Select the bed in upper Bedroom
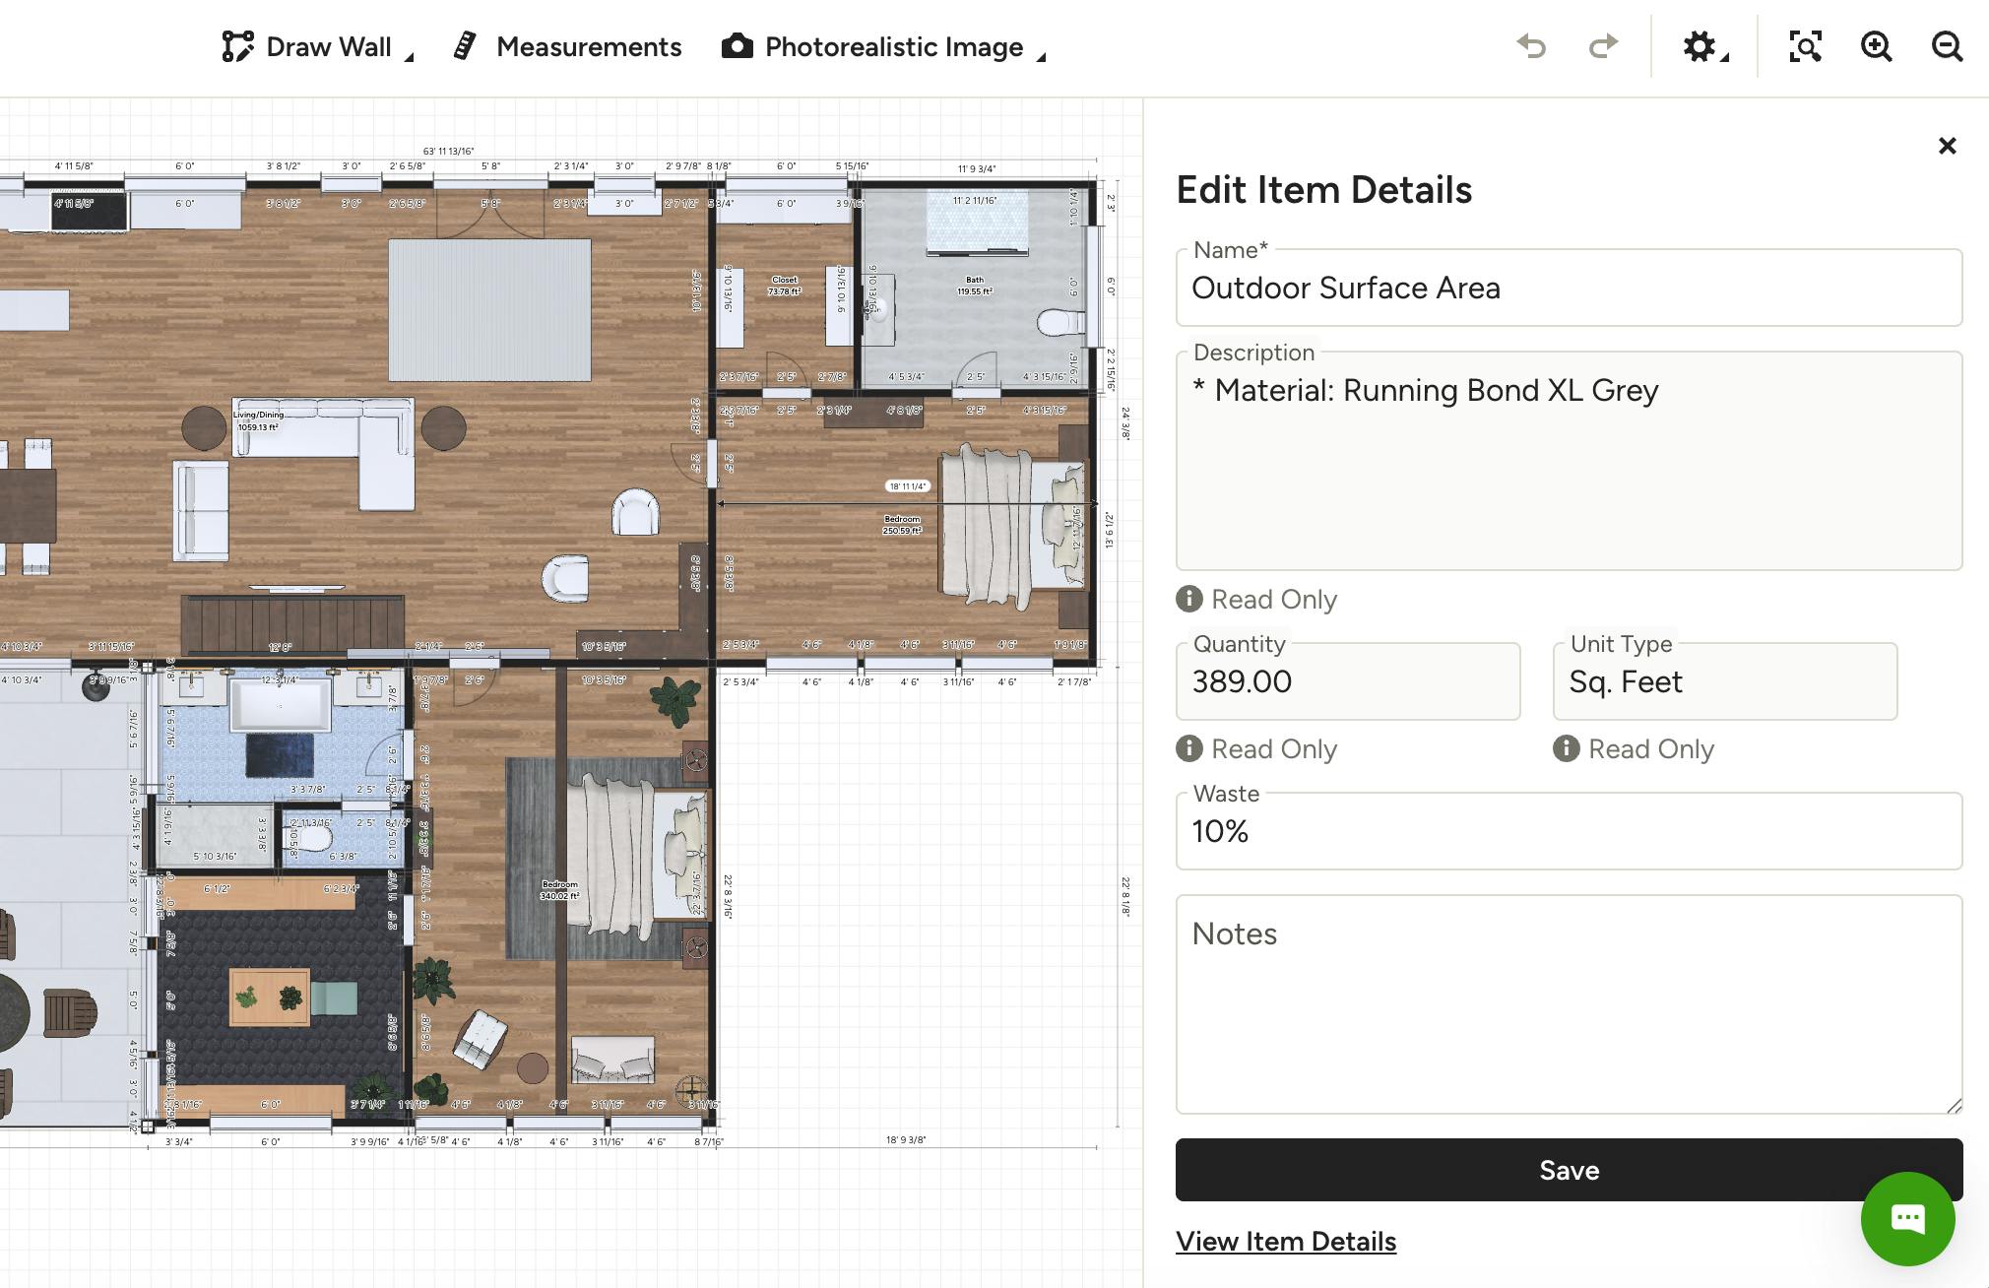Screen dimensions: 1989x1288 [1012, 527]
